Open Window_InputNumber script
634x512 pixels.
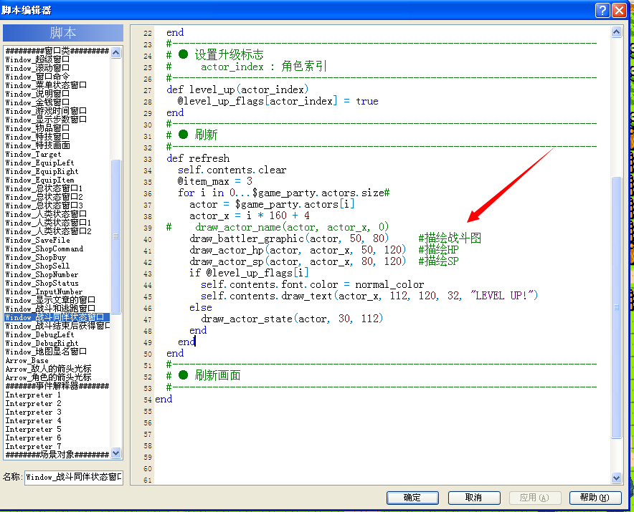(44, 291)
